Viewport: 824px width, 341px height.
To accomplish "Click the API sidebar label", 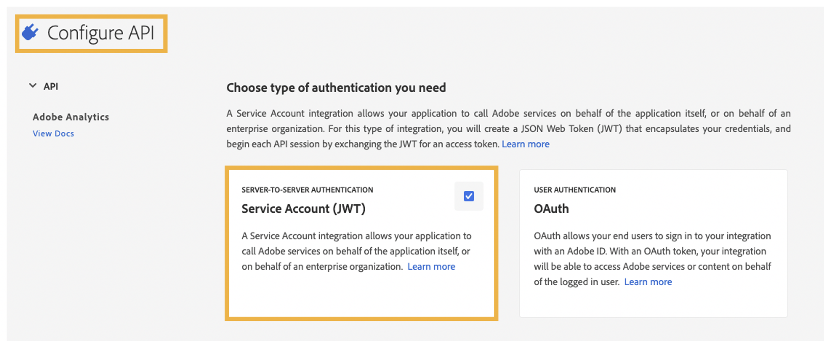I will [x=51, y=86].
